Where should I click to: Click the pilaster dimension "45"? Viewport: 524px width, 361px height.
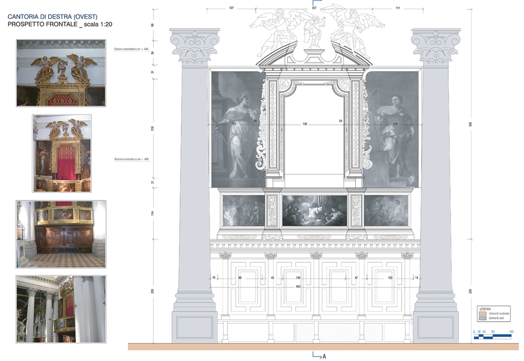(x=272, y=278)
